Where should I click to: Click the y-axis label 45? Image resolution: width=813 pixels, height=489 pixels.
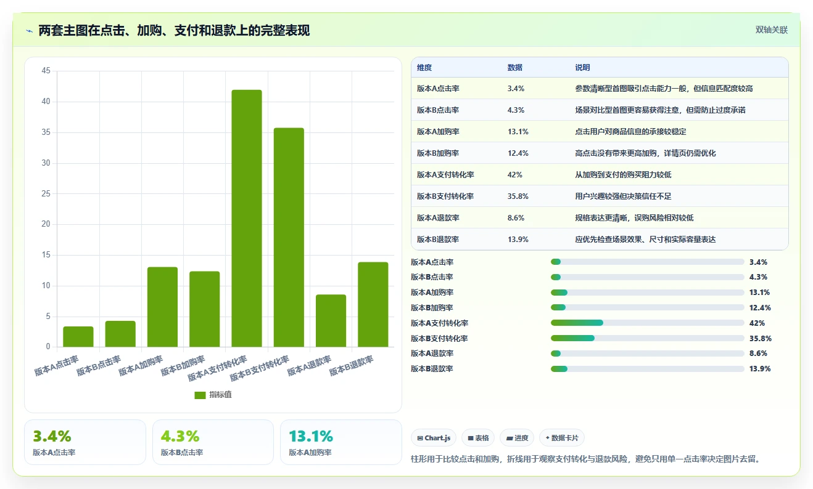pos(46,71)
